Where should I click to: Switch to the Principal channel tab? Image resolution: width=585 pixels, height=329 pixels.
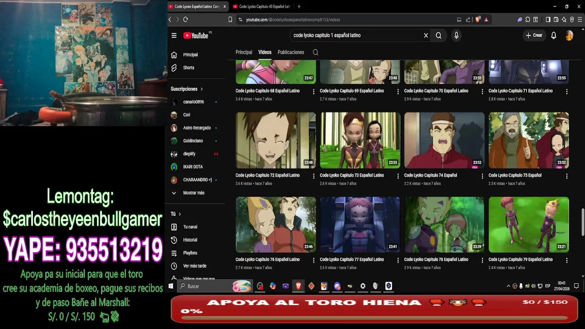click(x=244, y=52)
